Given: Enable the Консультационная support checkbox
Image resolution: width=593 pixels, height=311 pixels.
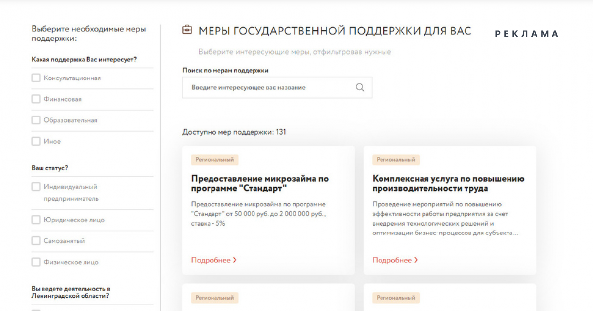Looking at the screenshot, I should [36, 78].
